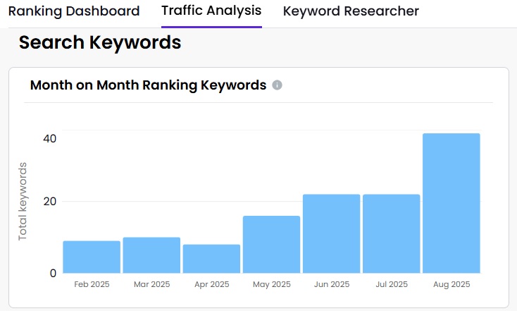
Task: Click the Feb 2025 axis label
Action: pos(92,285)
